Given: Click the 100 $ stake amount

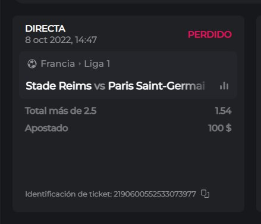Looking at the screenshot, I should pos(220,128).
